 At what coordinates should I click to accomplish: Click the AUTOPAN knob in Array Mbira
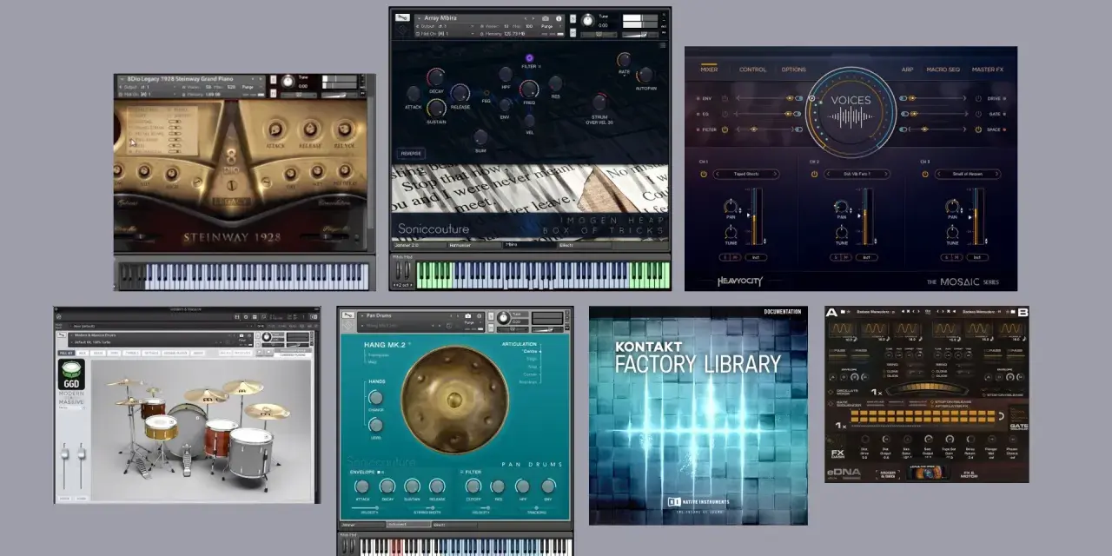coord(645,75)
